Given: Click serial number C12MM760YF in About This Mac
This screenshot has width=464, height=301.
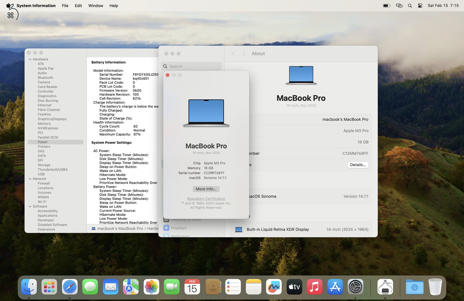Looking at the screenshot, I should [x=214, y=173].
